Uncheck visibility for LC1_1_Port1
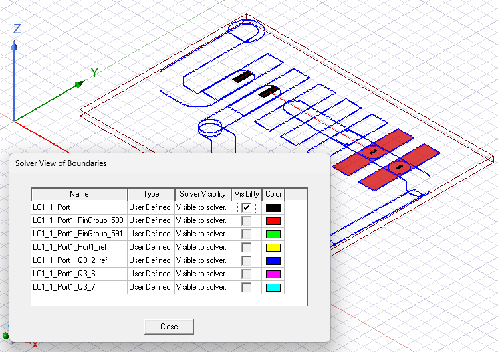Screen dimensions: 498x352 [x=247, y=208]
